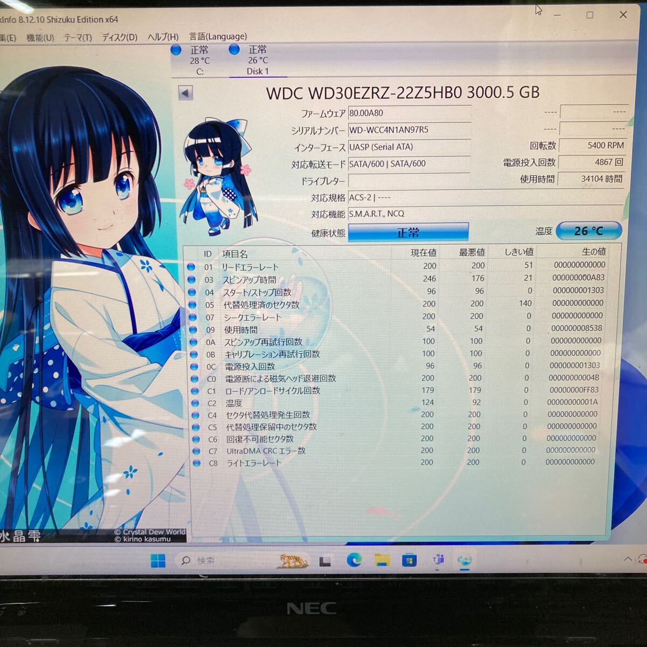
Task: Open File Explorer from taskbar
Action: [382, 561]
